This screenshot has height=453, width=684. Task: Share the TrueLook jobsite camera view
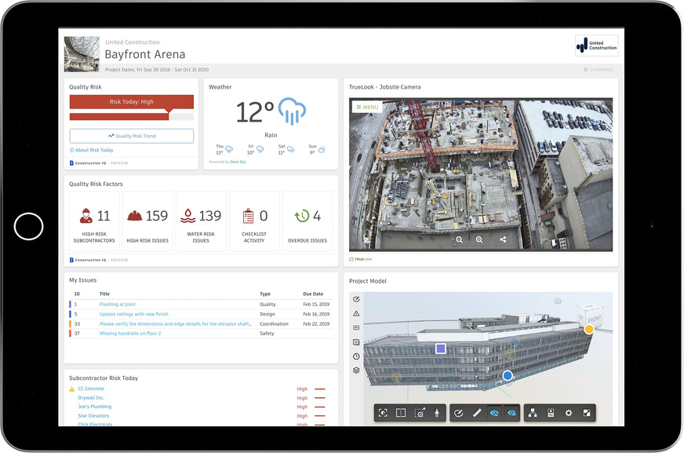[x=503, y=239]
